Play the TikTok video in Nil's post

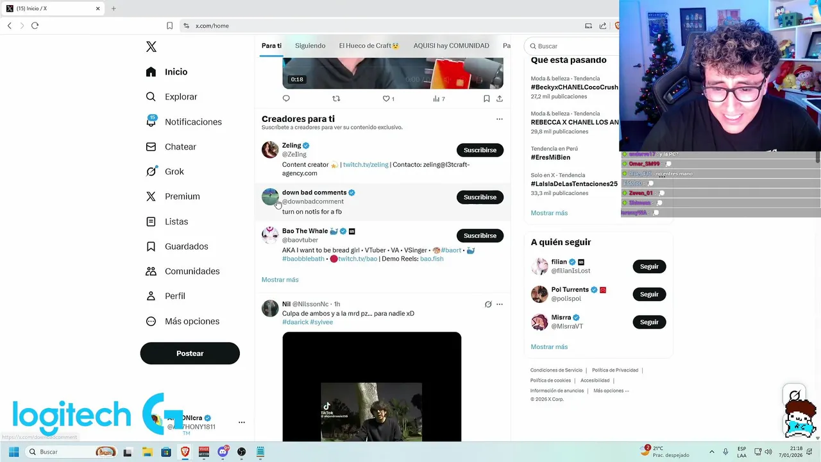[x=371, y=387]
